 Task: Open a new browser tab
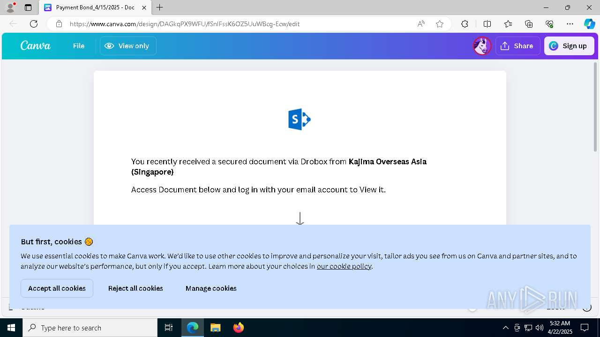click(160, 7)
